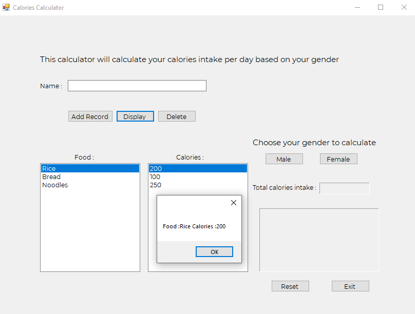Click the 'Calories :' list heading
Screen dimensions: 415x314
pyautogui.click(x=190, y=158)
